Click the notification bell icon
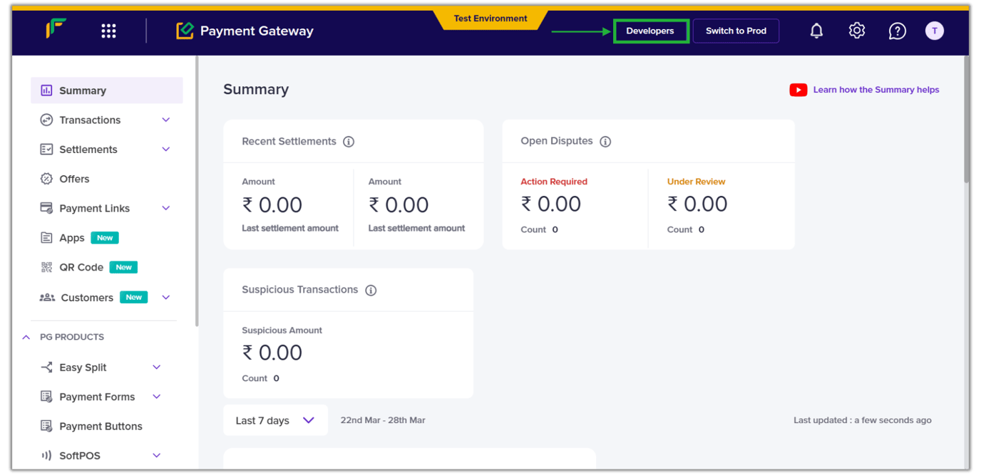 point(816,31)
